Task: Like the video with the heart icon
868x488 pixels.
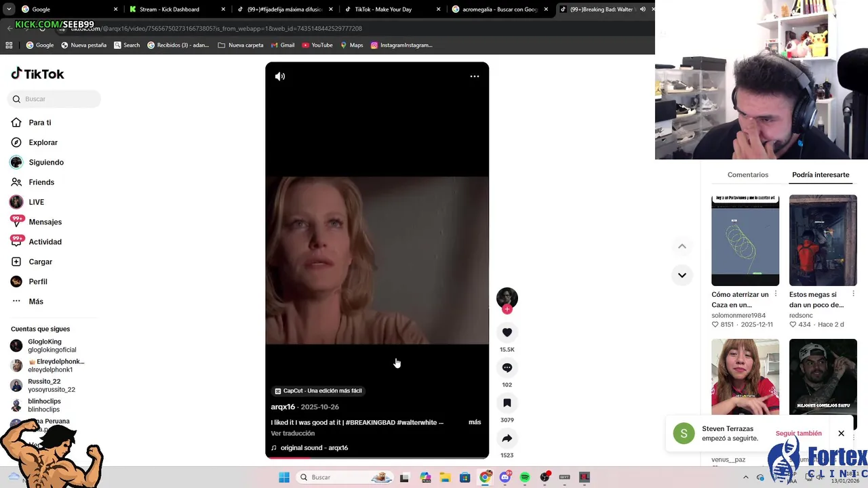Action: point(507,332)
